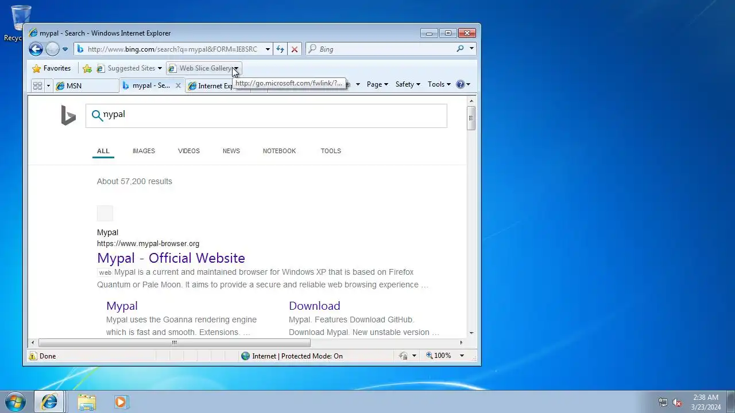The width and height of the screenshot is (735, 413).
Task: Open the Recycle Bin desktop icon
Action: [x=21, y=23]
